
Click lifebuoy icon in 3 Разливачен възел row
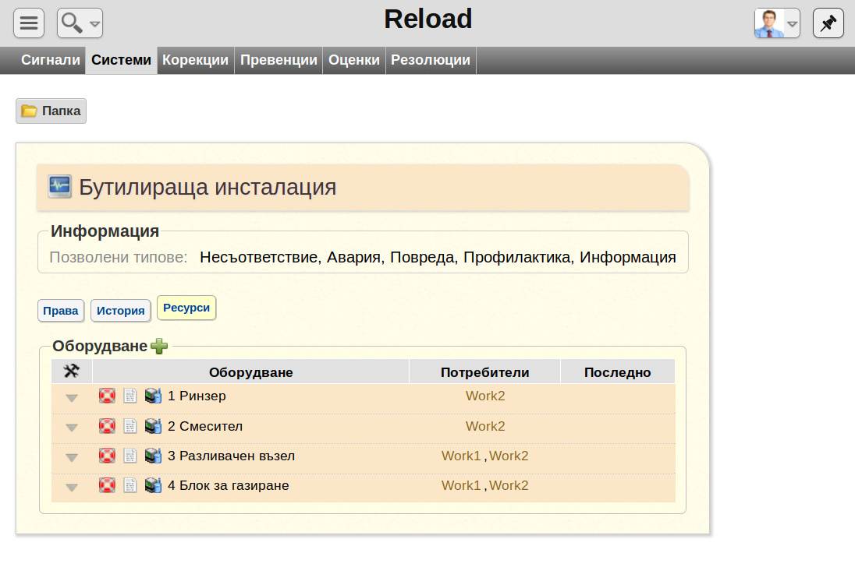(x=107, y=456)
